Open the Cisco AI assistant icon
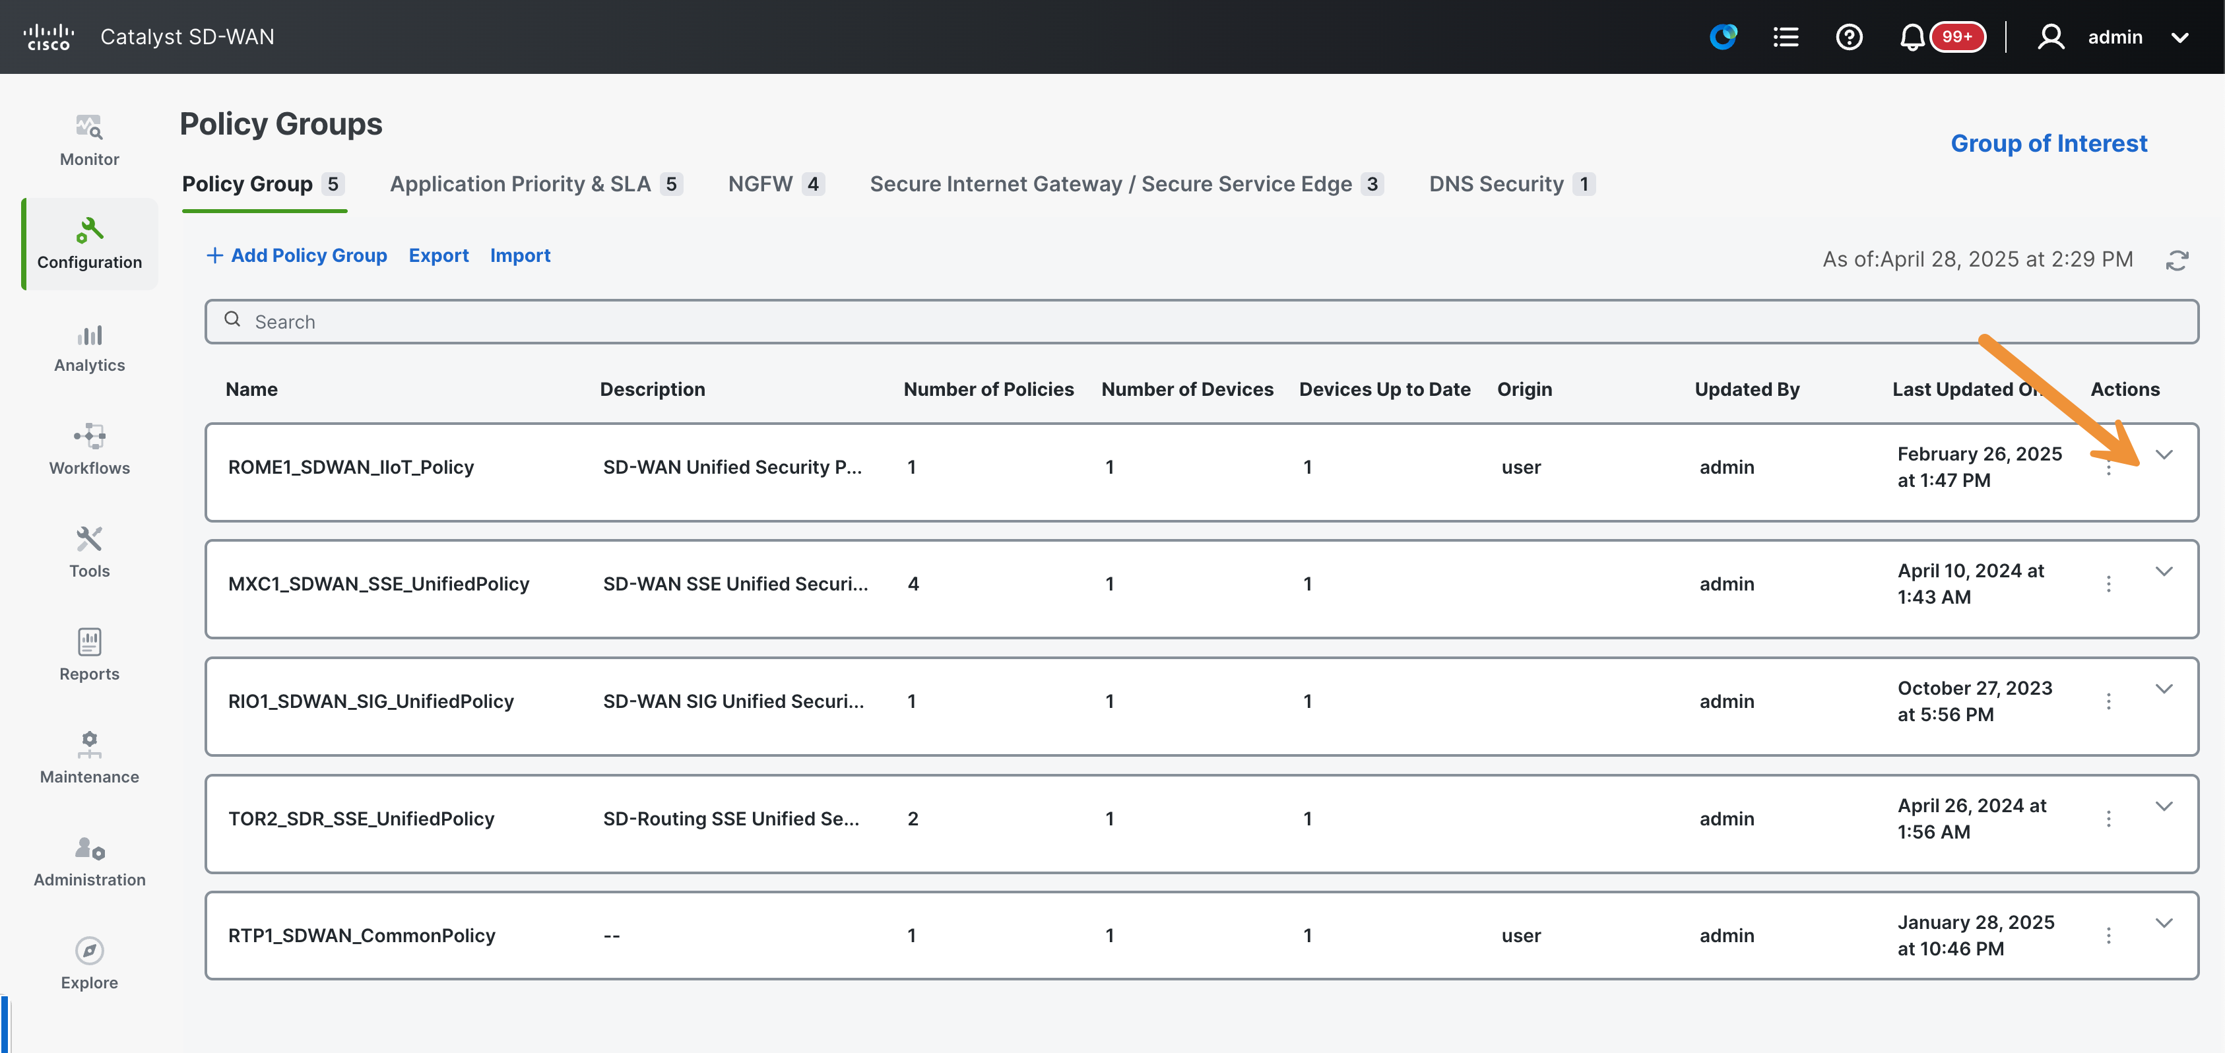This screenshot has width=2225, height=1053. (1723, 36)
